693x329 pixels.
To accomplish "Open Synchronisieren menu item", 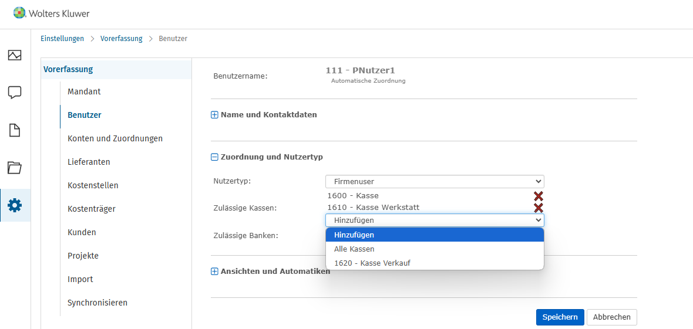I will coord(97,303).
